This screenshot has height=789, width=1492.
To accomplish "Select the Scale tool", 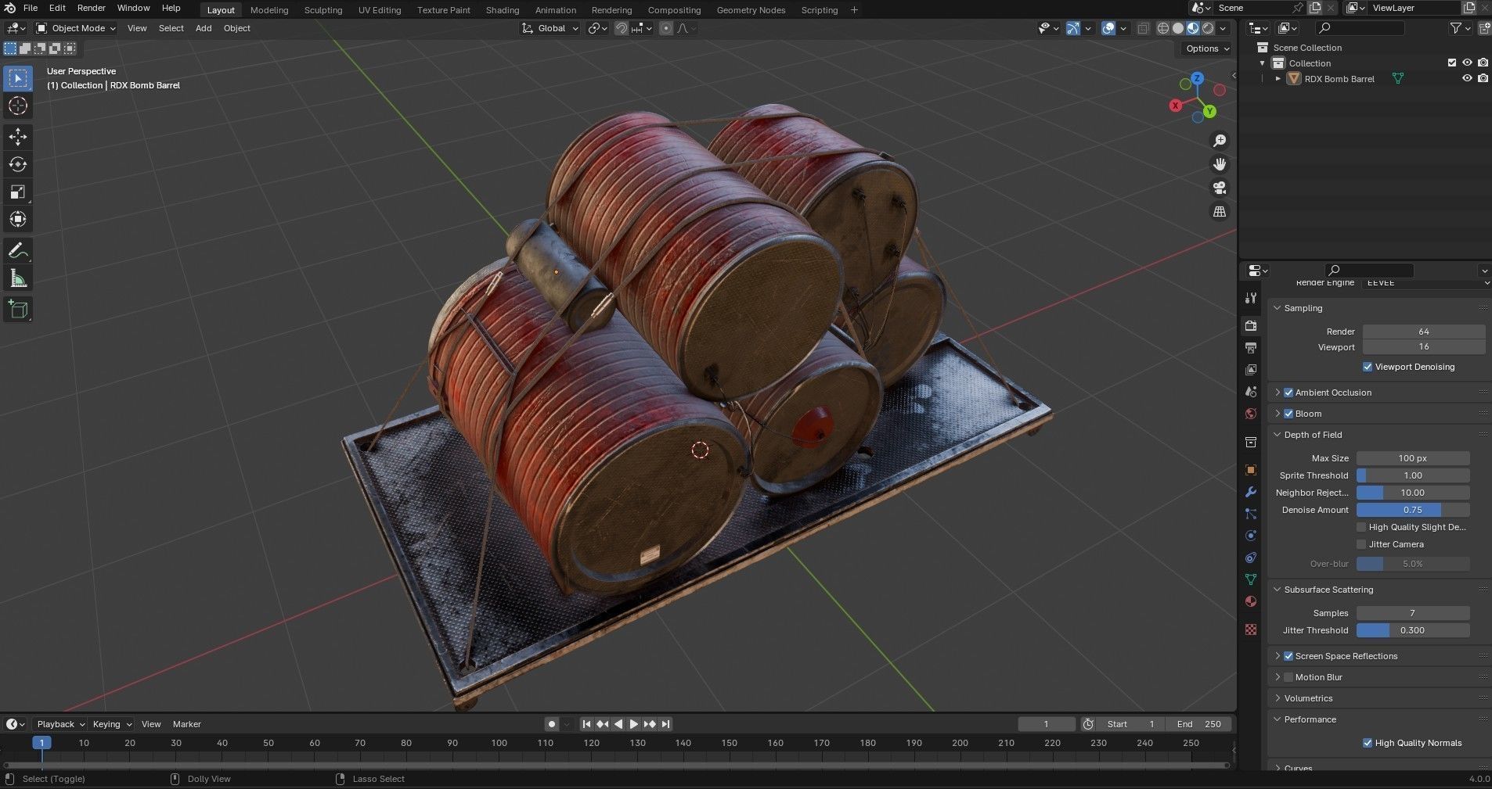I will (x=18, y=192).
